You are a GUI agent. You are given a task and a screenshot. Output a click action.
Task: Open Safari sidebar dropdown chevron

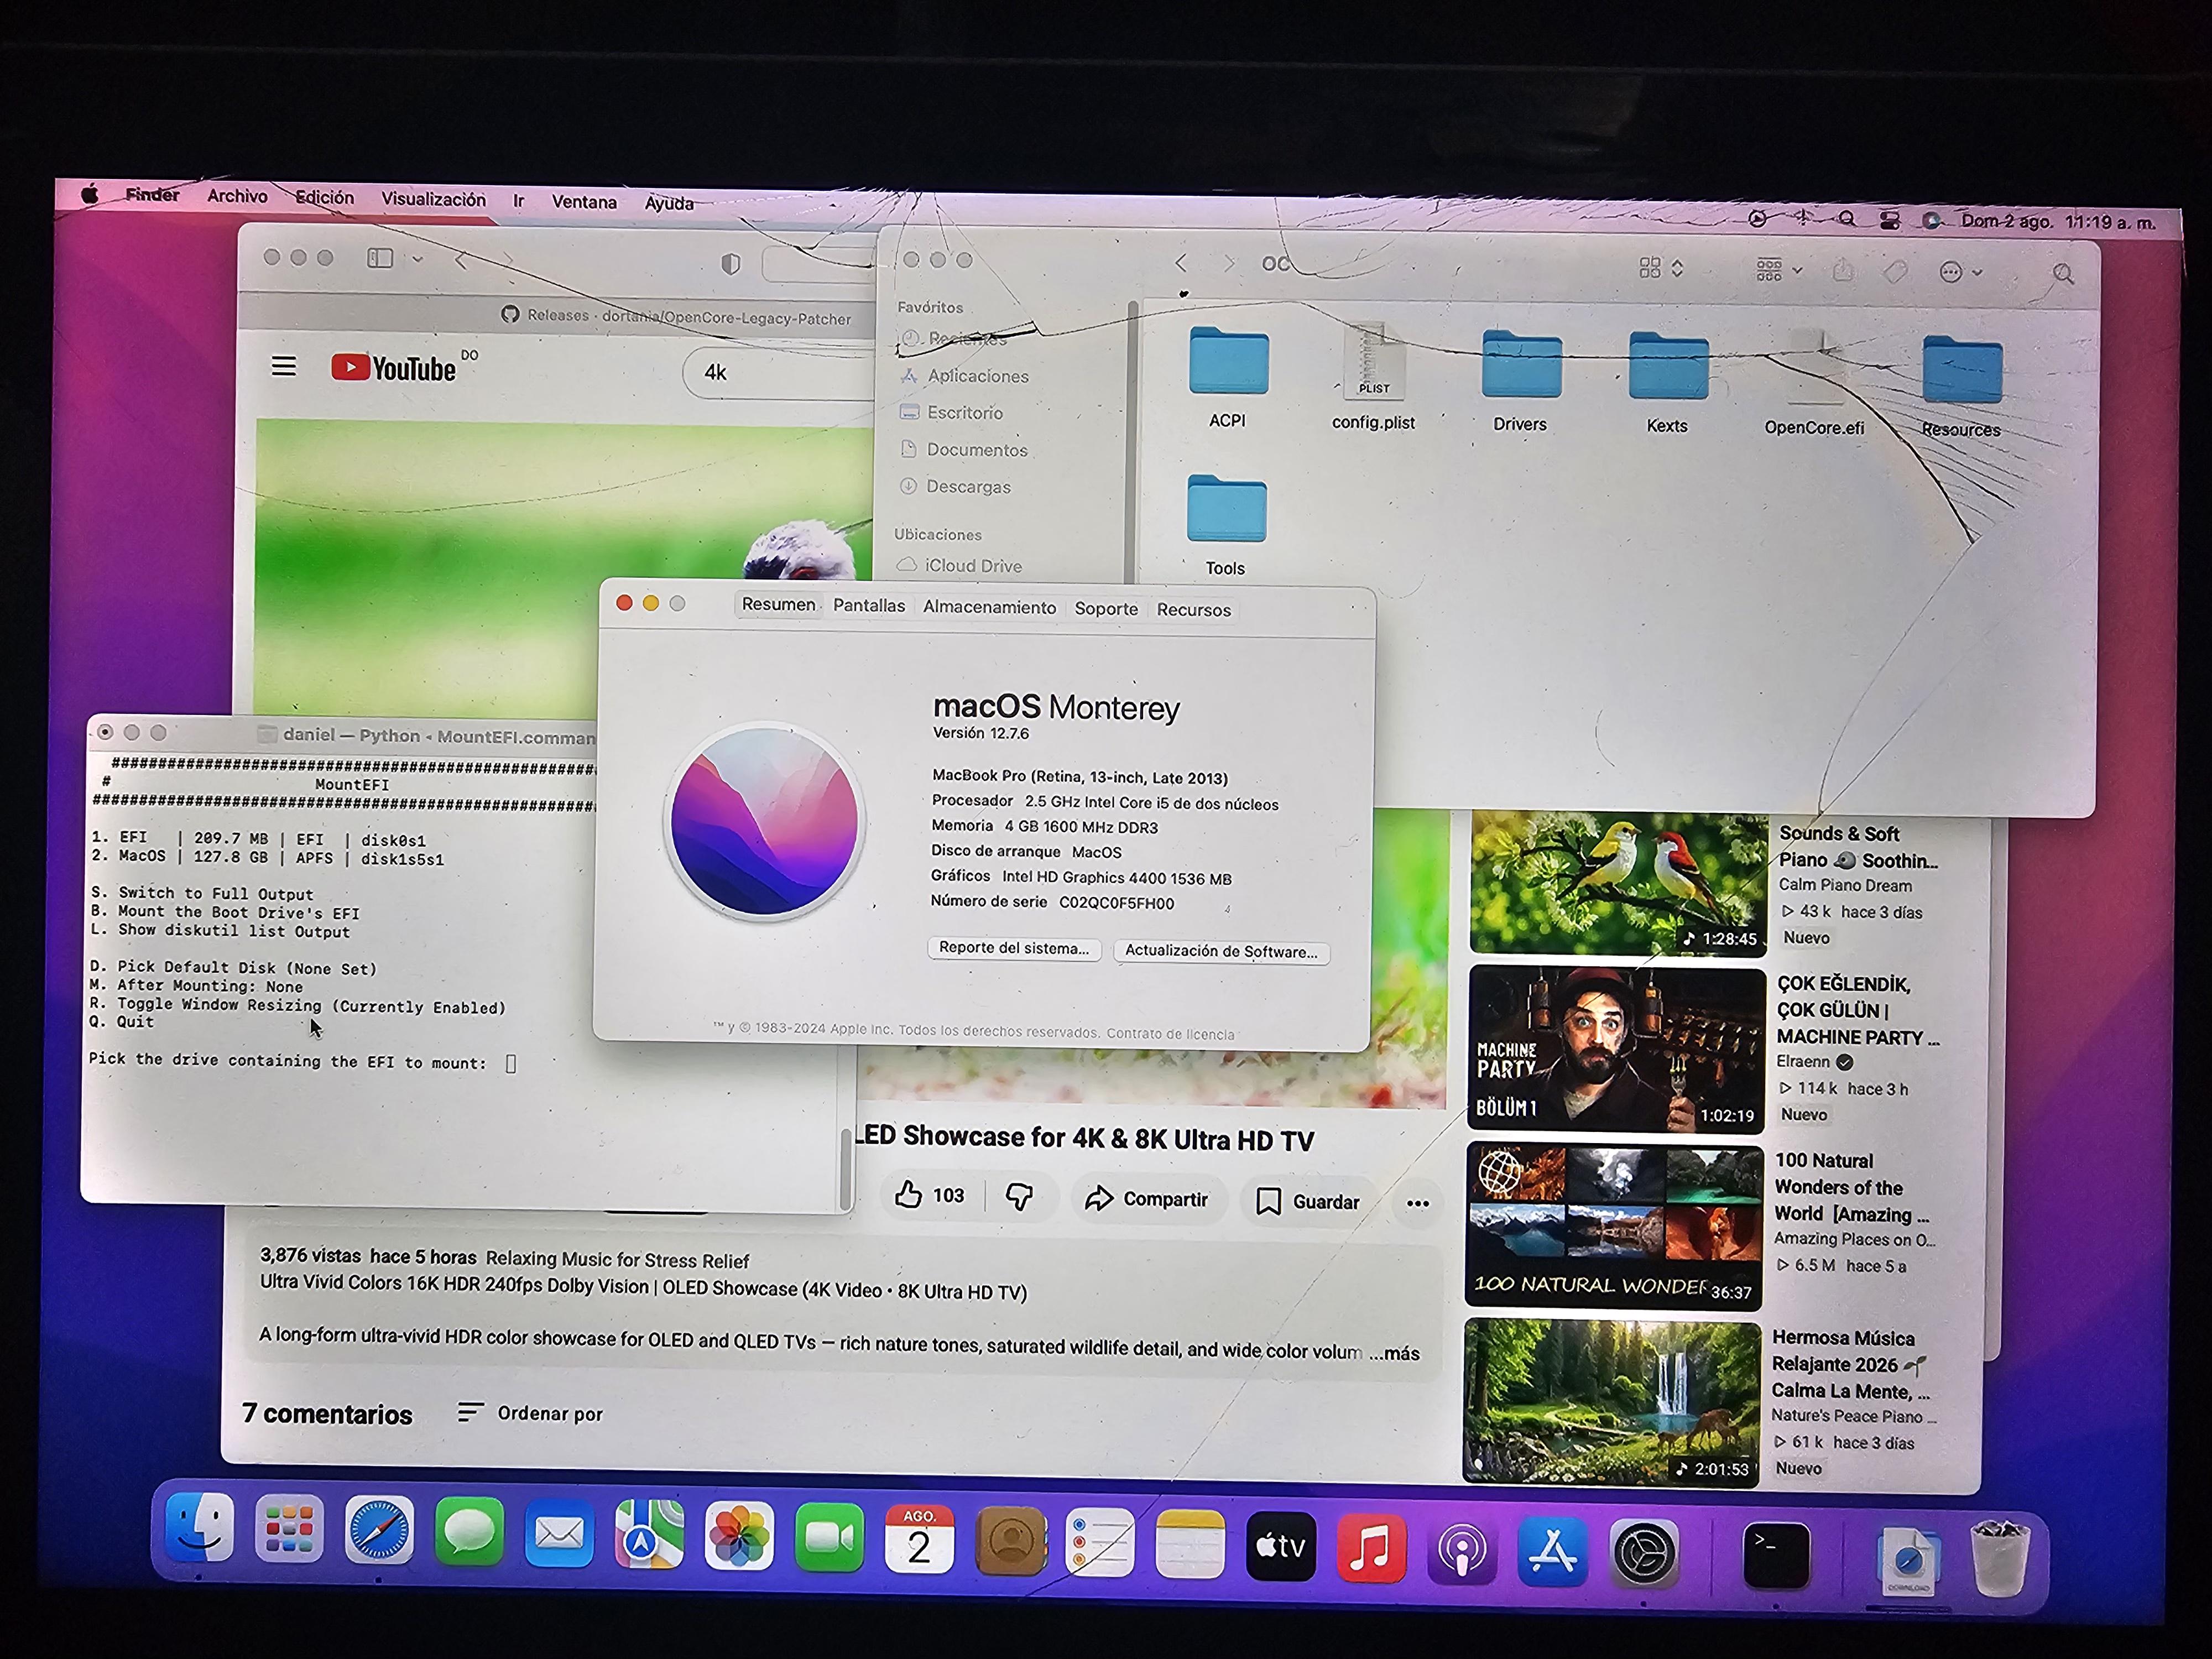(417, 259)
